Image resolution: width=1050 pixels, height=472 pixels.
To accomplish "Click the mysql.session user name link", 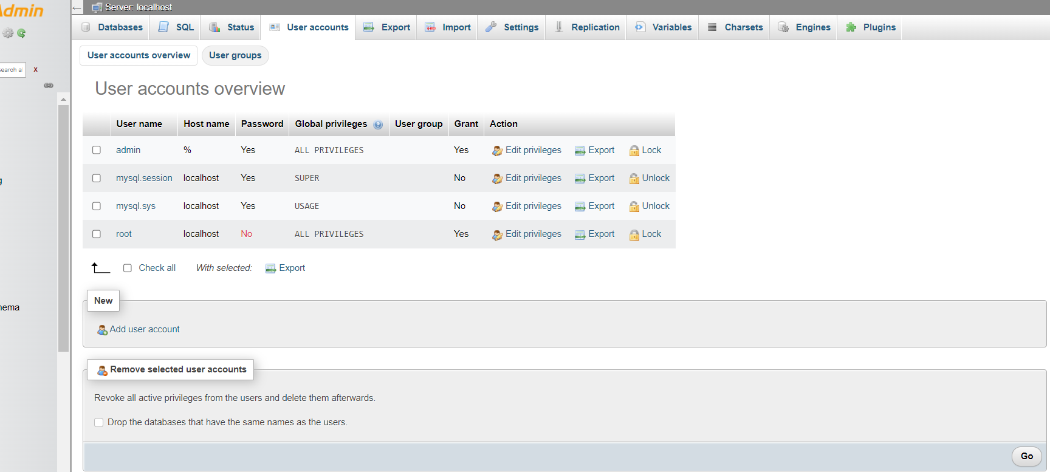I will 144,178.
